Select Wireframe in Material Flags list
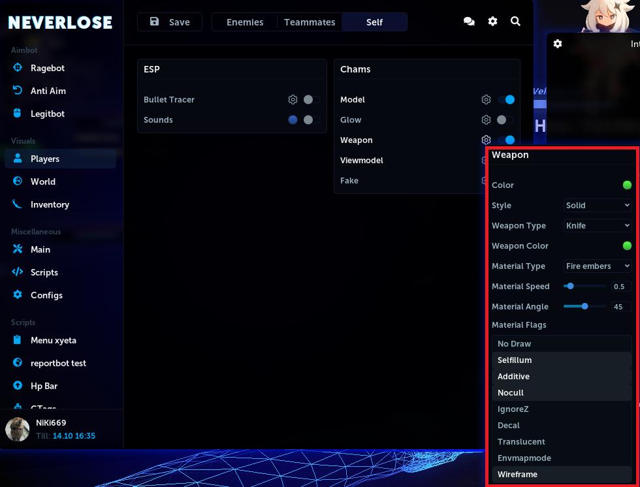 [517, 475]
